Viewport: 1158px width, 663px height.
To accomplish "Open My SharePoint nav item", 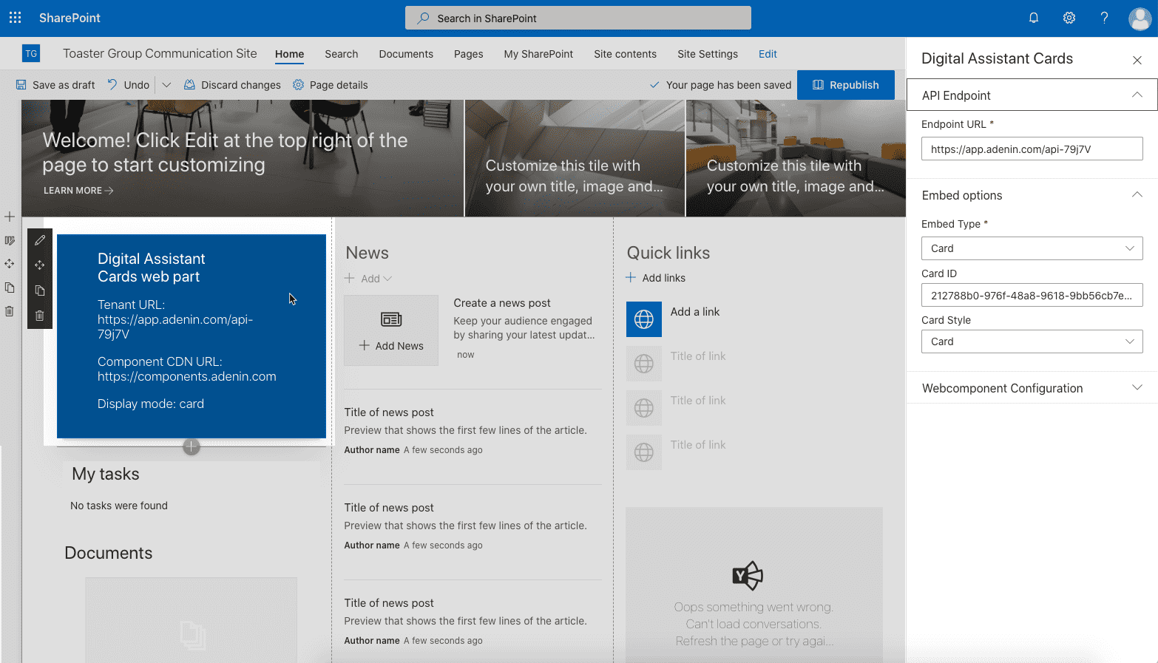I will click(x=538, y=54).
